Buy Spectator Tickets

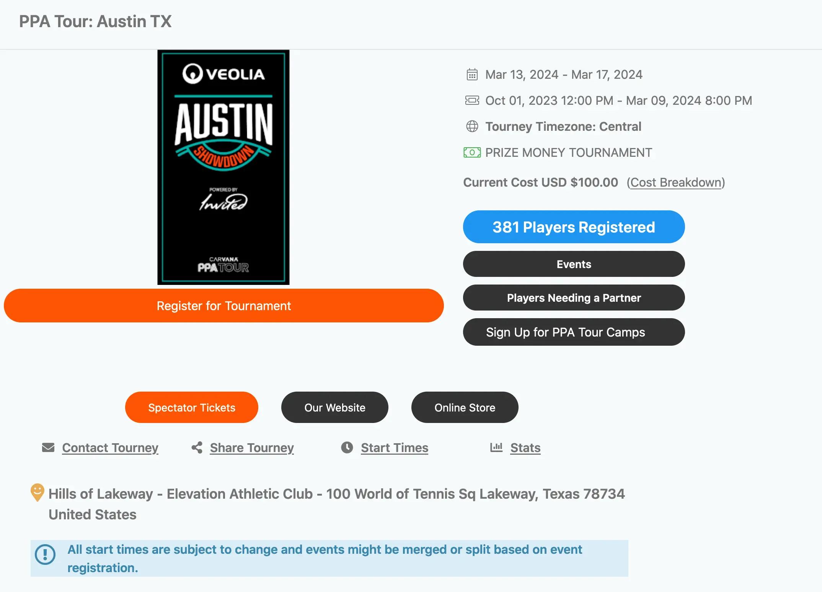pyautogui.click(x=192, y=407)
